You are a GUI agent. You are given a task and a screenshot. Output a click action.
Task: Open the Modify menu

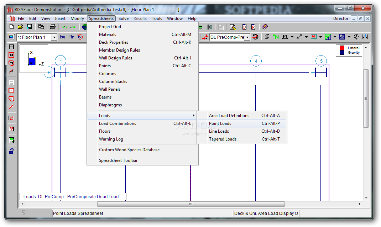tap(77, 19)
